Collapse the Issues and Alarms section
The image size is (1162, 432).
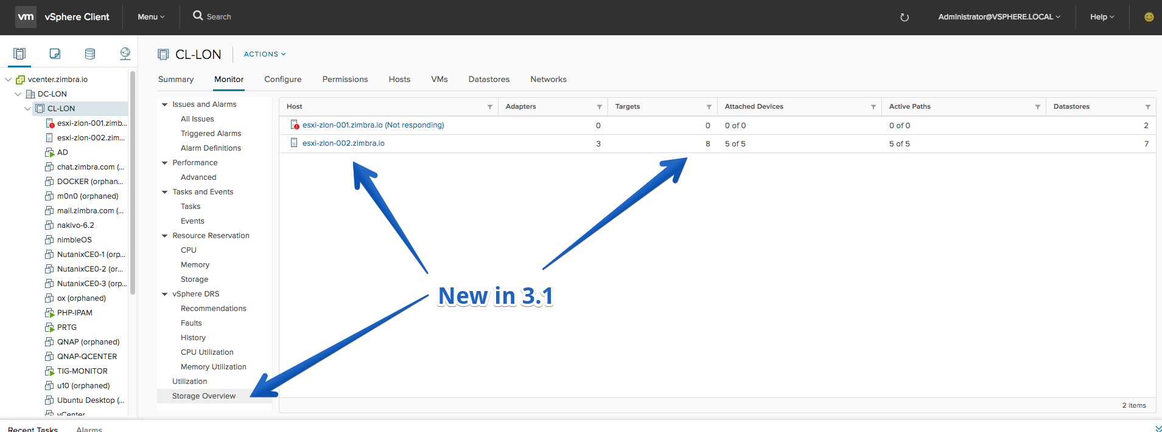click(164, 105)
